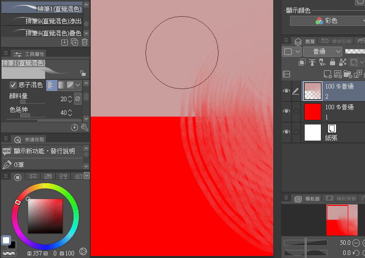The width and height of the screenshot is (365, 258).
Task: Open the layer panel hamburger menu
Action: coord(286,40)
